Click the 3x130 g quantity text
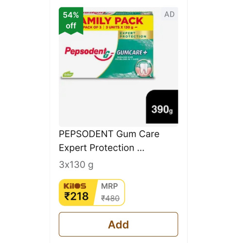Viewport: 243px width, 243px height. 76,165
